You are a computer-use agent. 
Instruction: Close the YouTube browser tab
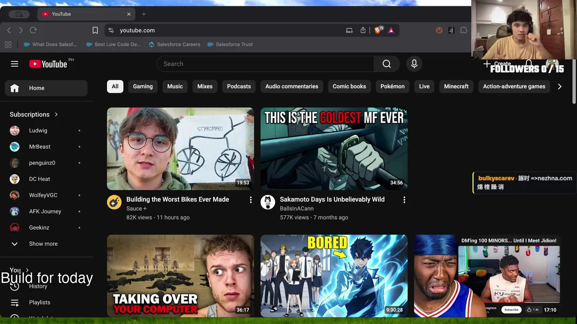[x=128, y=14]
